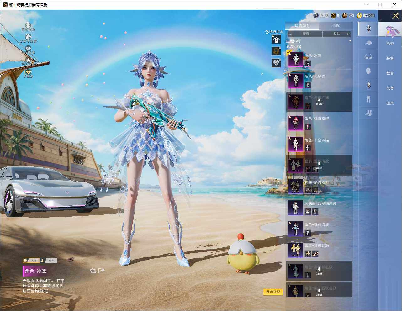Switch to the 载具 vehicles tab
This screenshot has height=311, width=402.
(x=390, y=73)
